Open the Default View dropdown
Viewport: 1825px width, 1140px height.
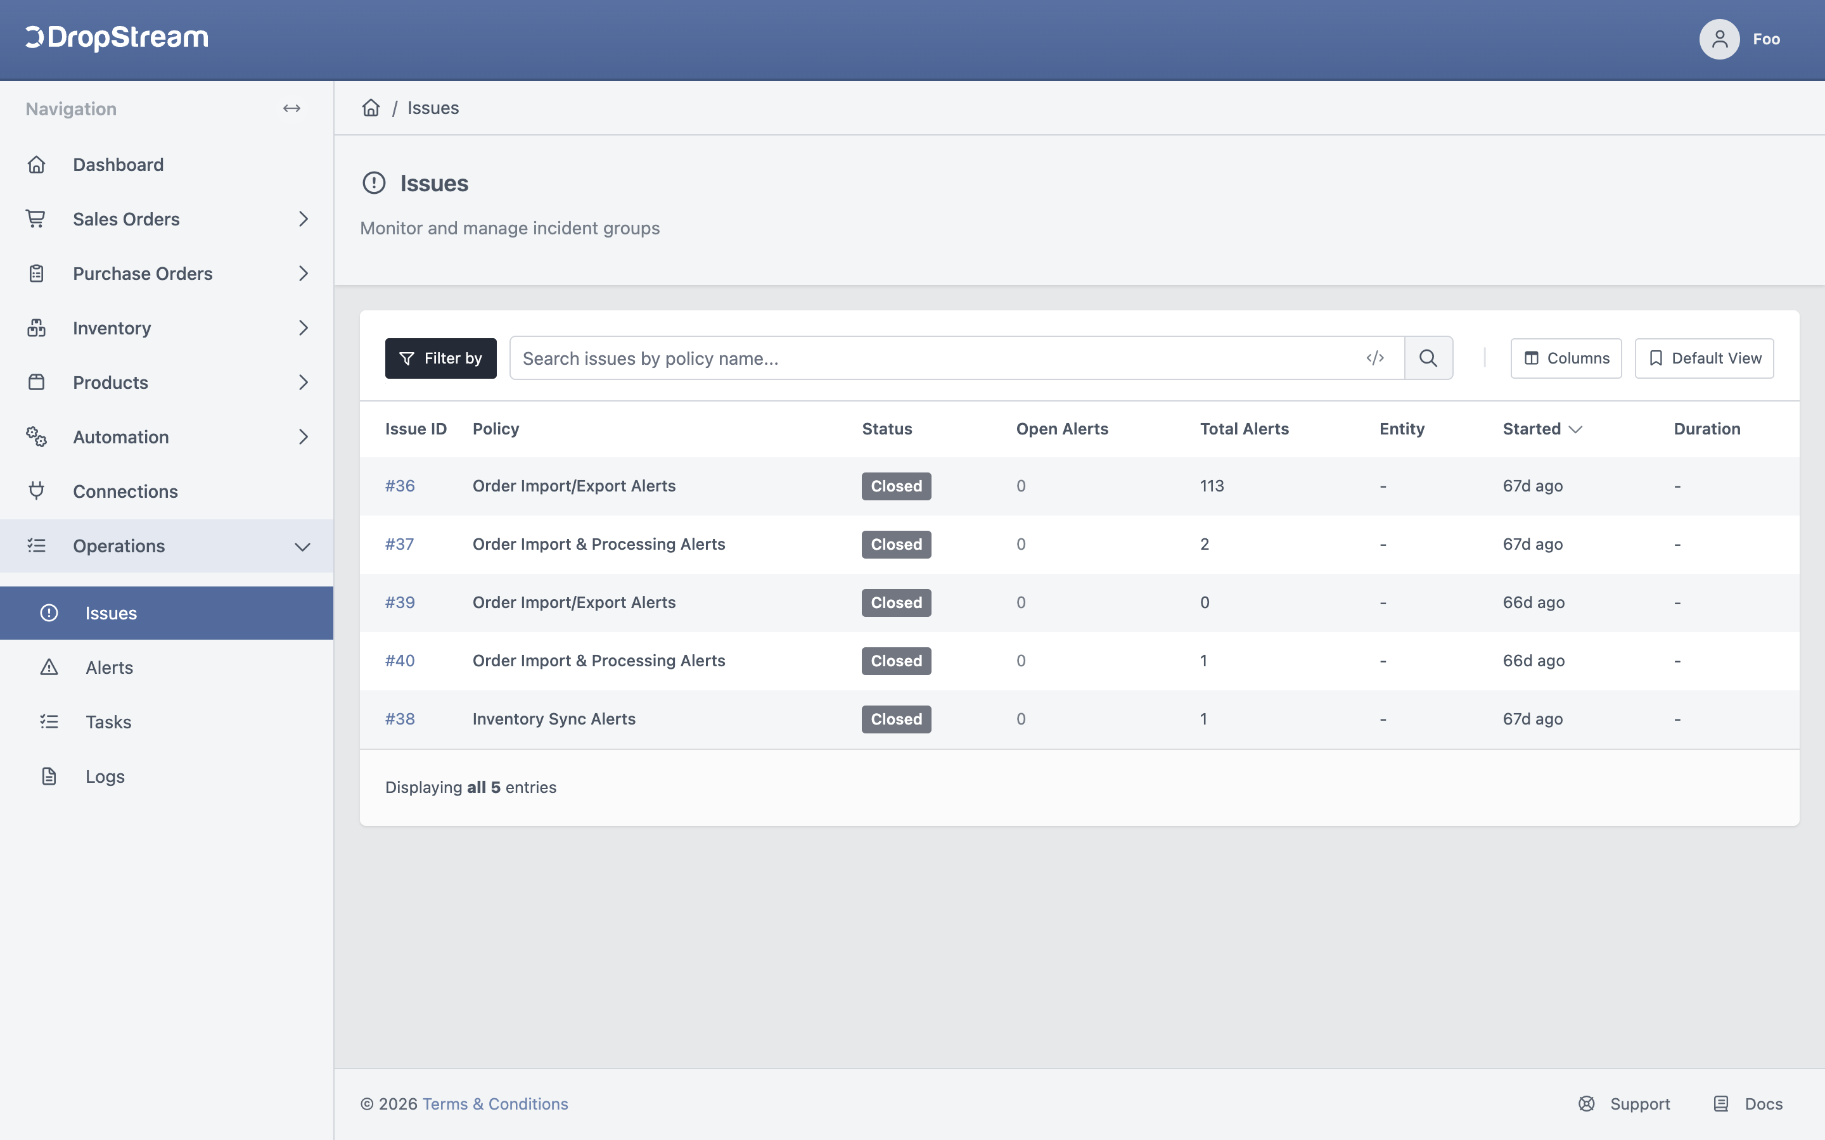[x=1705, y=358]
